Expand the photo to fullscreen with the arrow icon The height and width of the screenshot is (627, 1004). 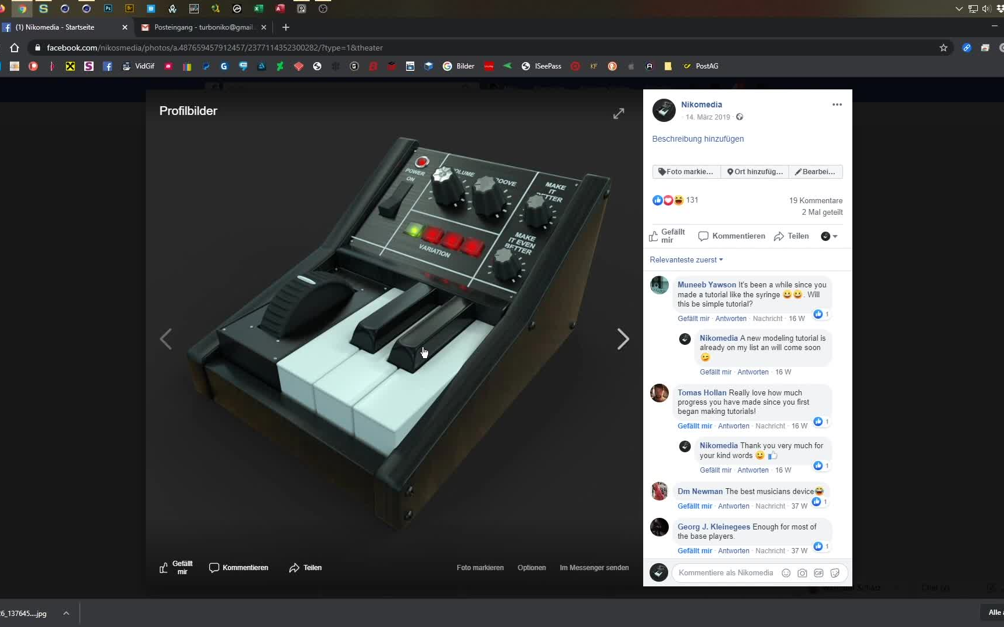[x=619, y=113]
